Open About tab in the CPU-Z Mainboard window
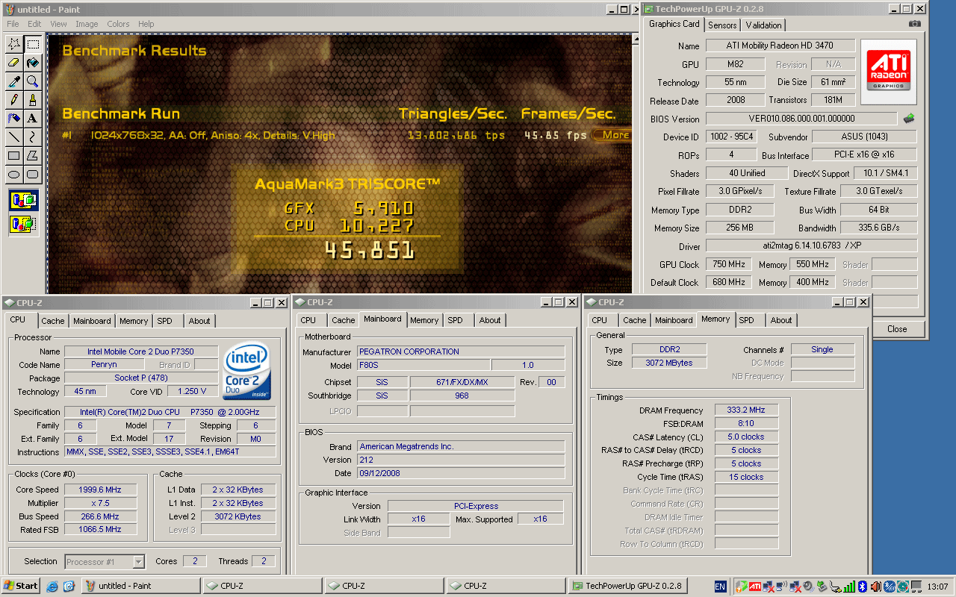 pos(490,320)
